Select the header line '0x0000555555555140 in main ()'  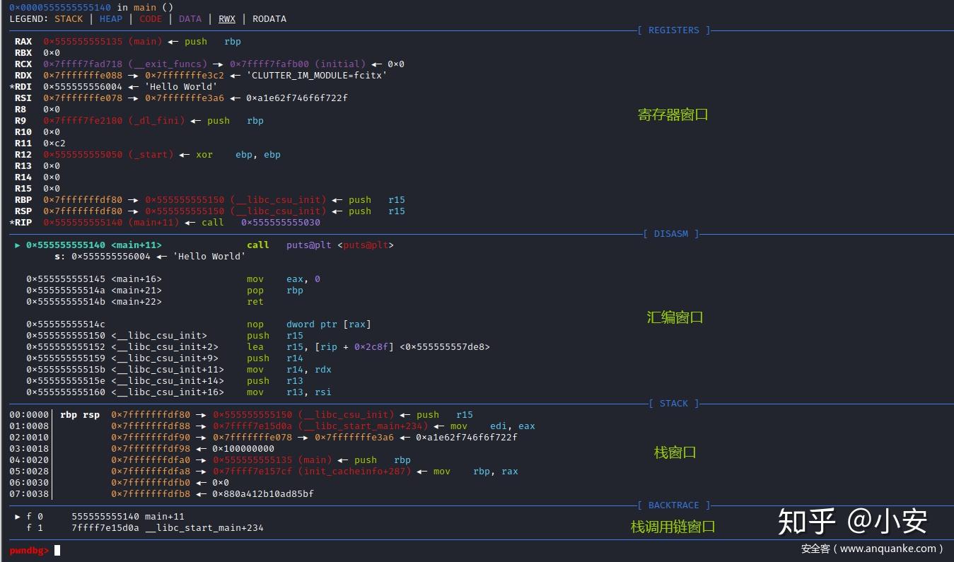click(x=91, y=7)
